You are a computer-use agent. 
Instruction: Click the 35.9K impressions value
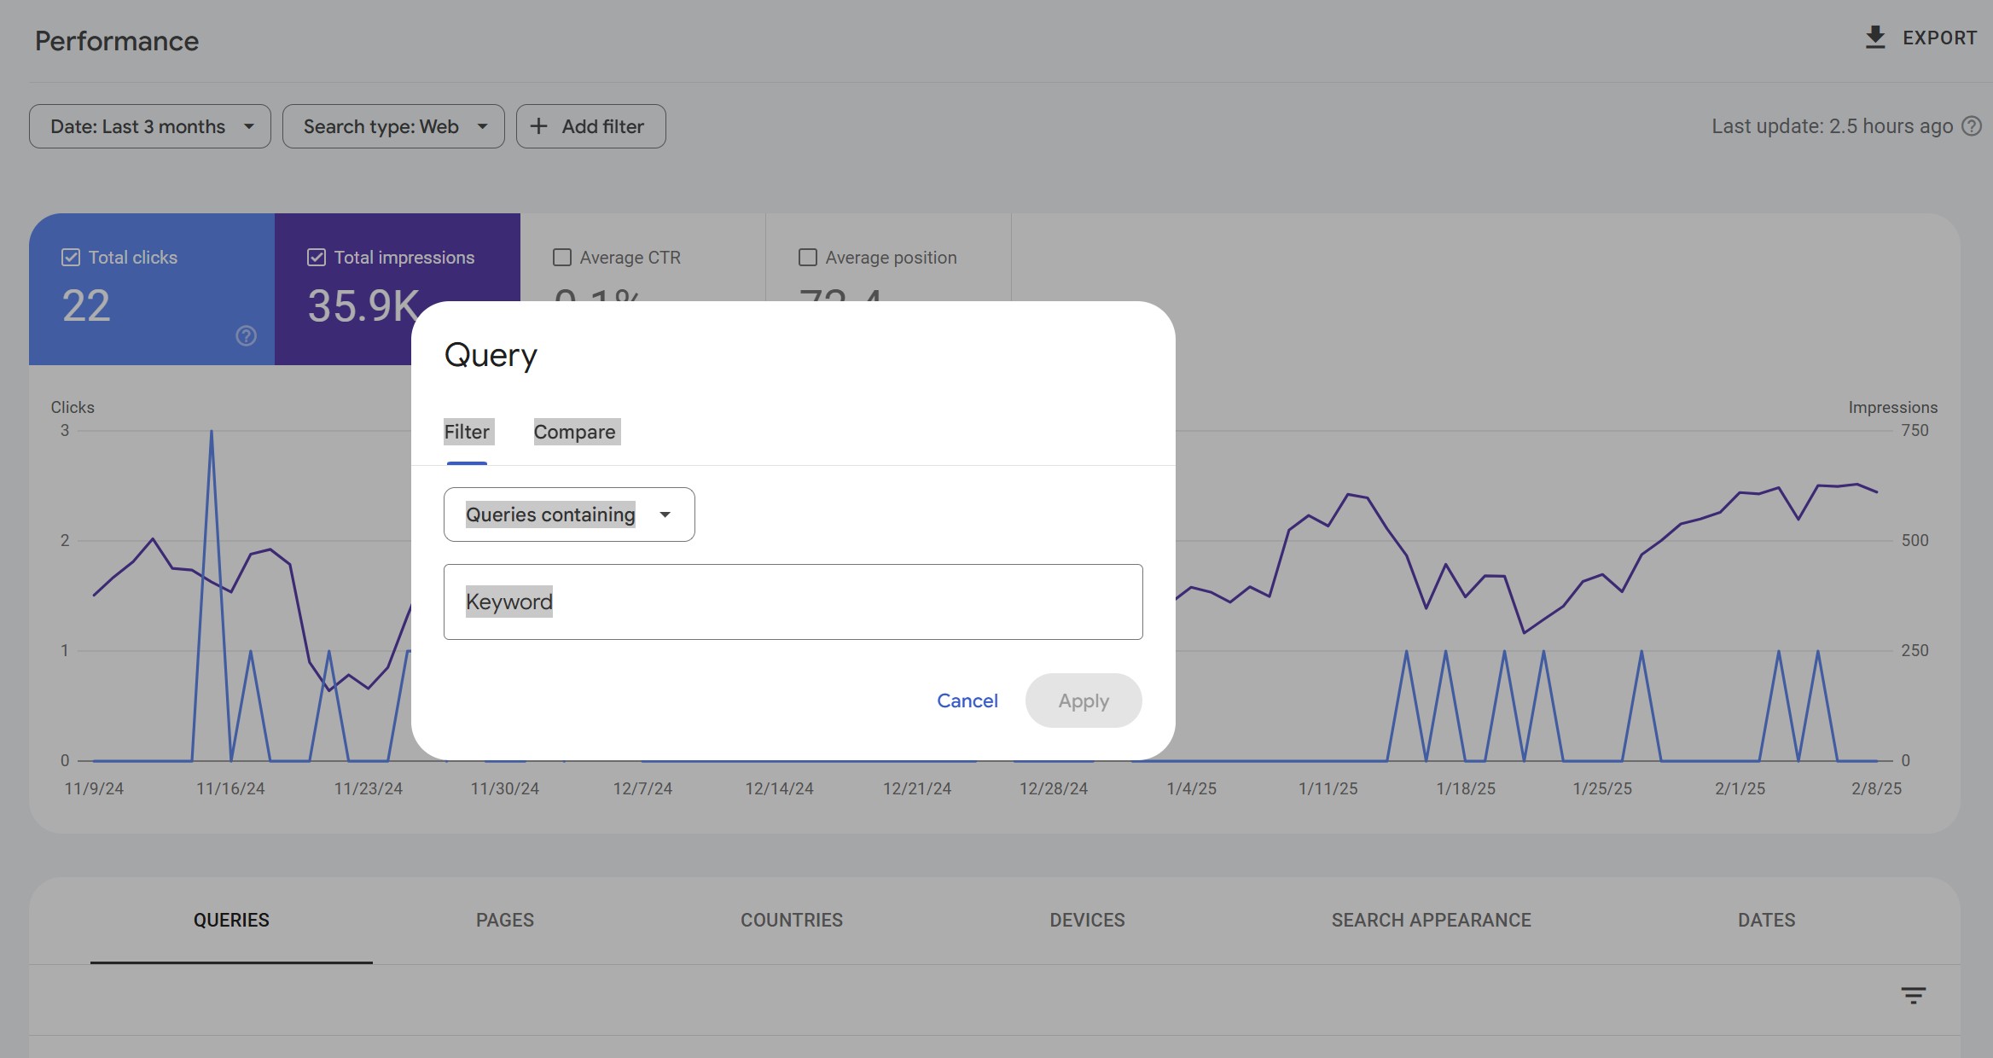[363, 305]
